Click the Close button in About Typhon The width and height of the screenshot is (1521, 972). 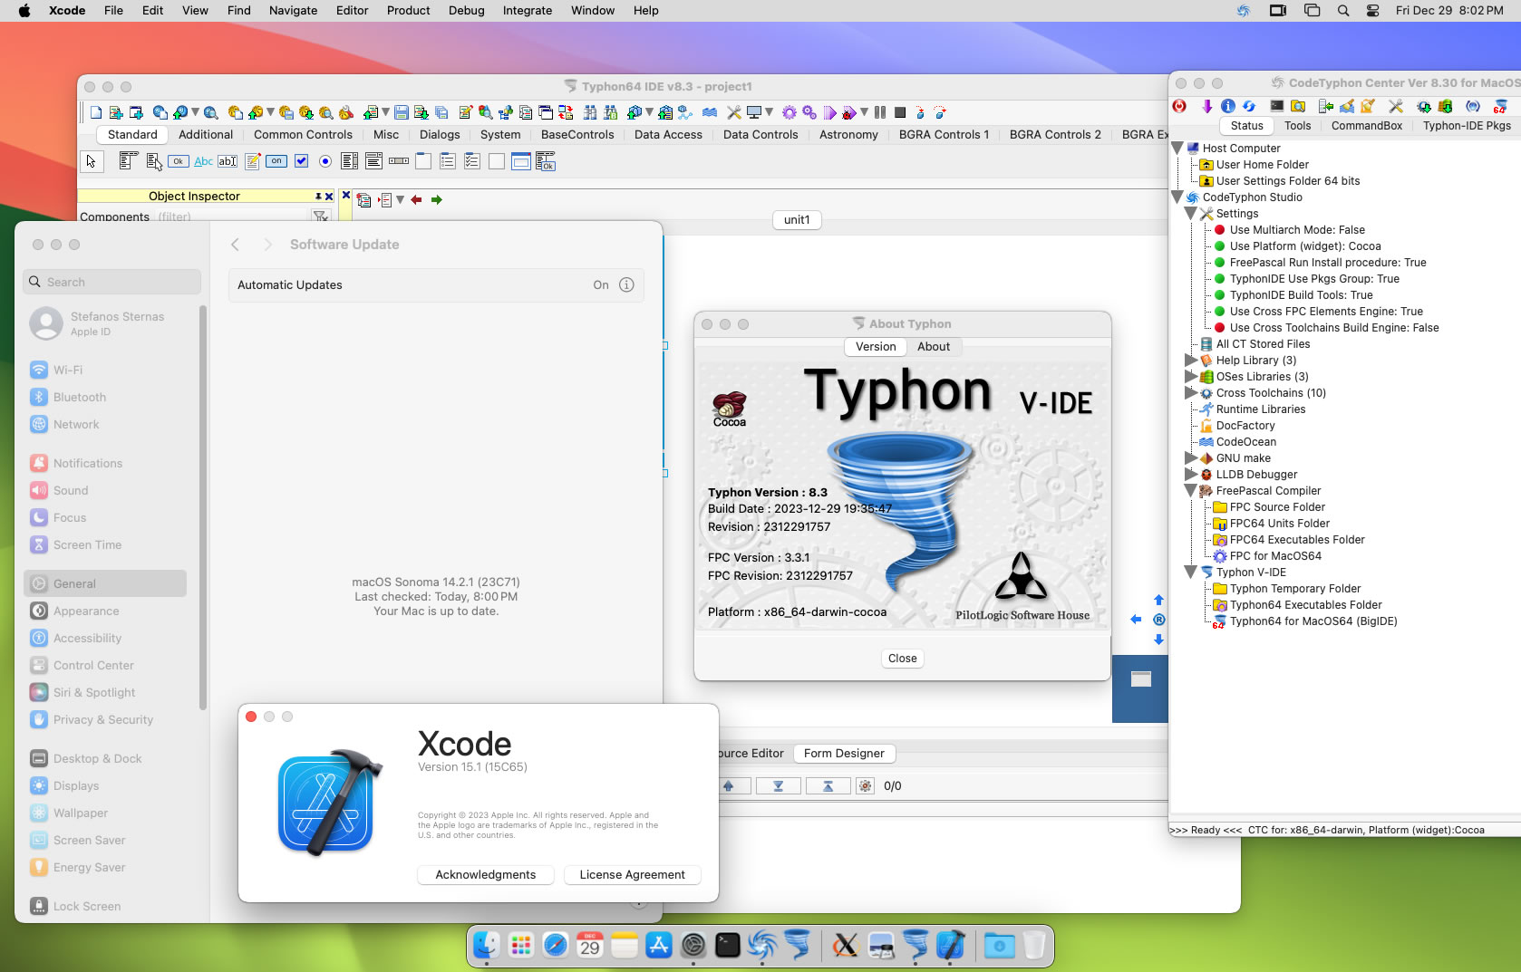click(902, 659)
